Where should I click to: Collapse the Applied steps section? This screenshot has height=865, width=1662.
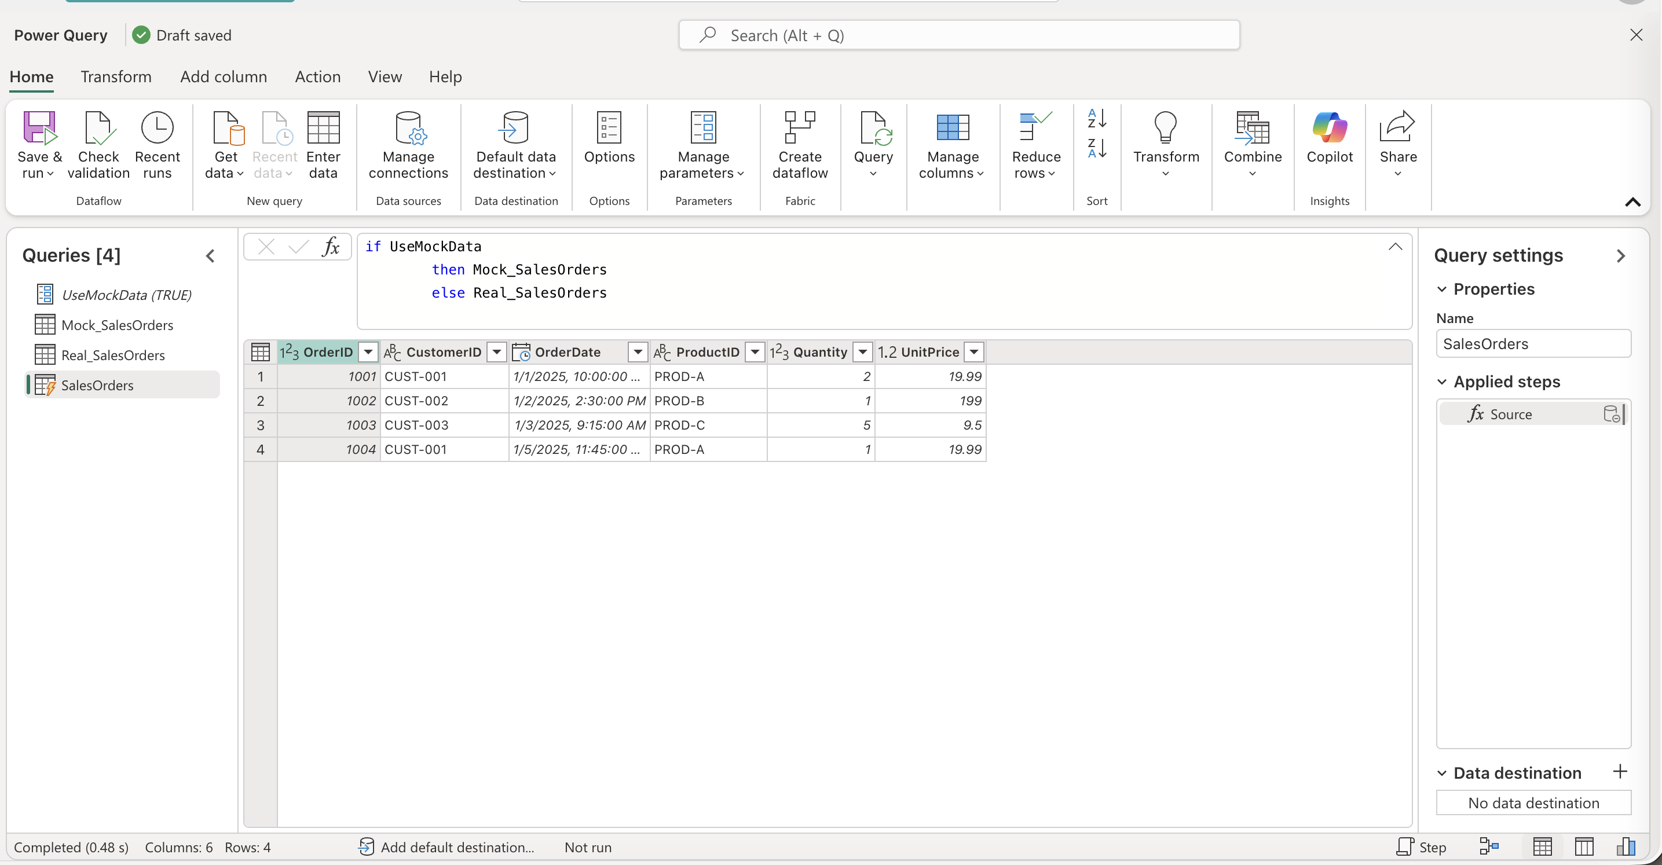[1442, 382]
